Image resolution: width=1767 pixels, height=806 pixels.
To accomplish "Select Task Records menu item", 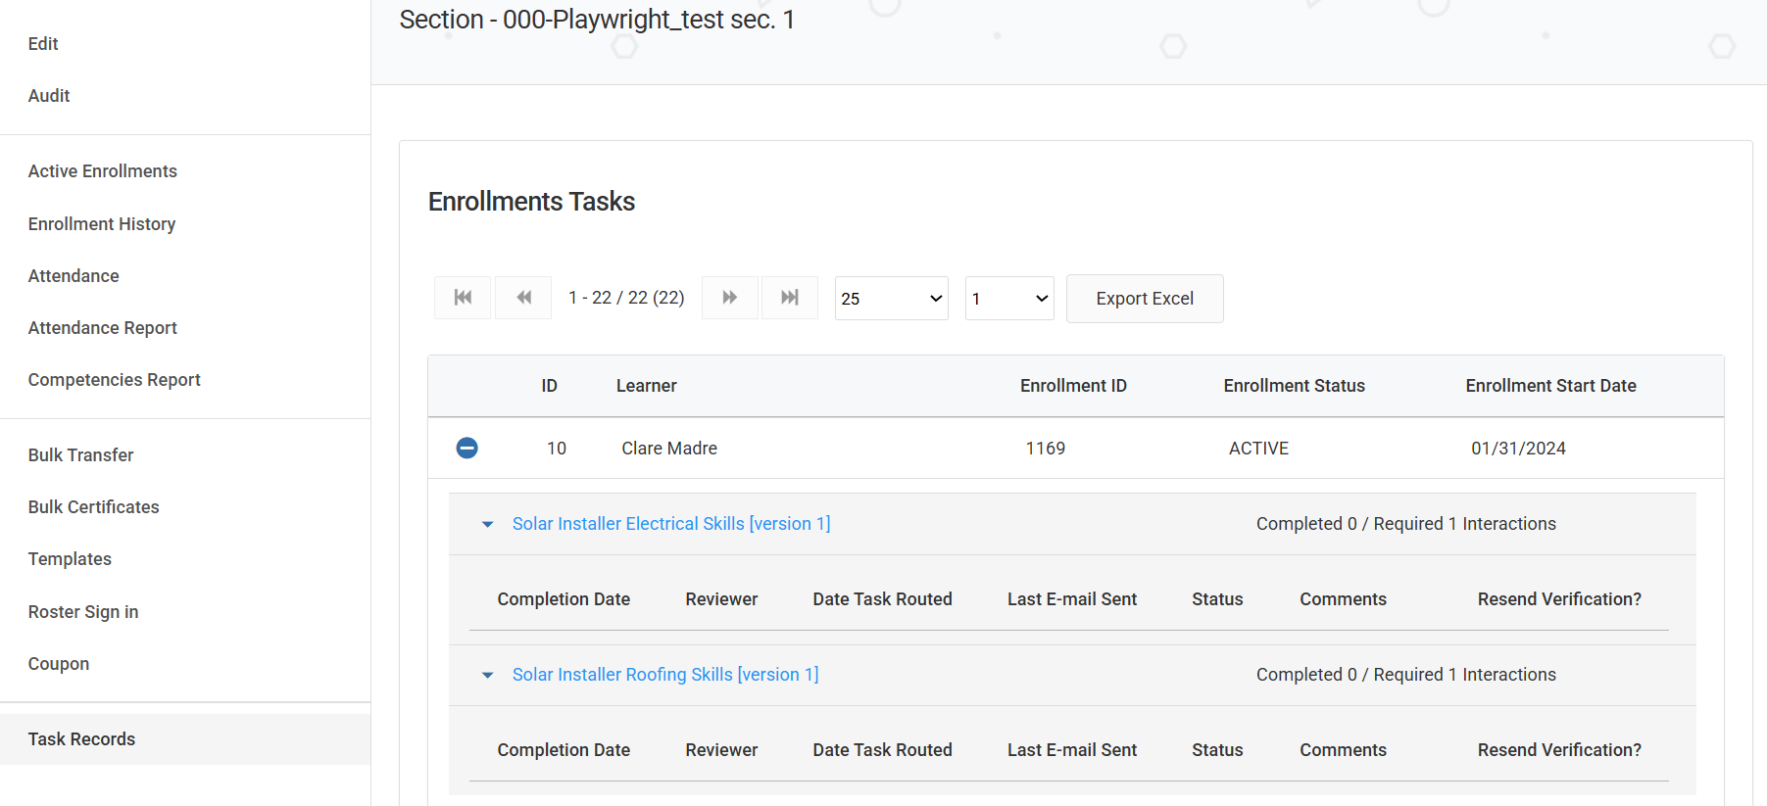I will [82, 739].
